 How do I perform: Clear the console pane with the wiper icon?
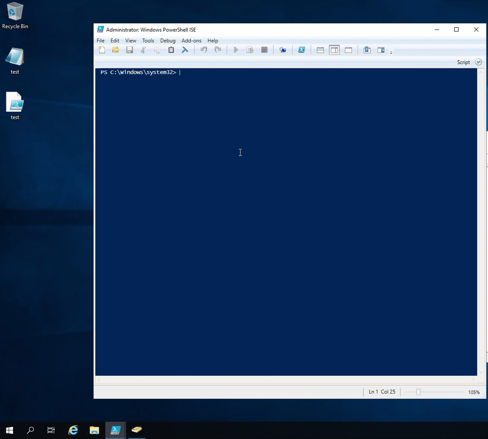(185, 50)
